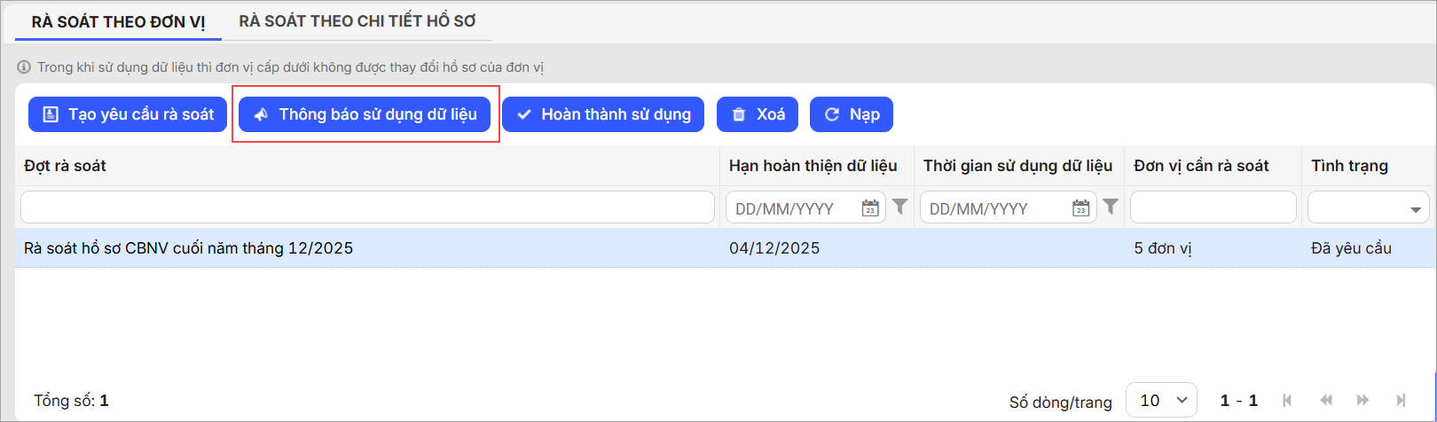Click Thông báo sử dụng dữ liệu button
The width and height of the screenshot is (1437, 422).
(365, 114)
